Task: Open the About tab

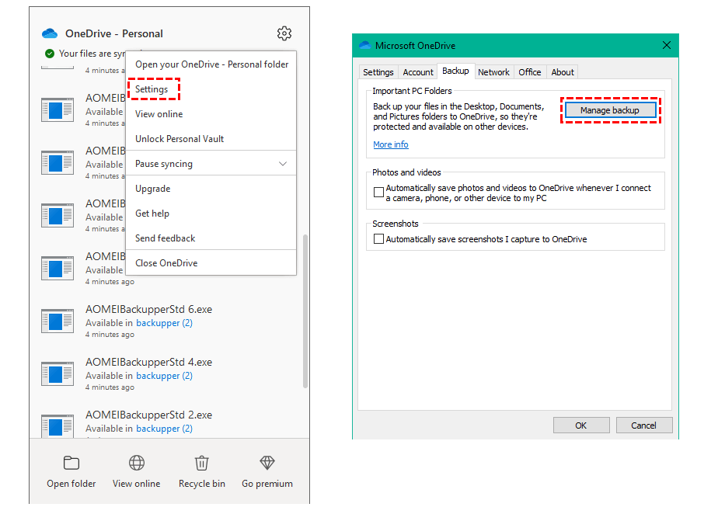Action: click(563, 72)
